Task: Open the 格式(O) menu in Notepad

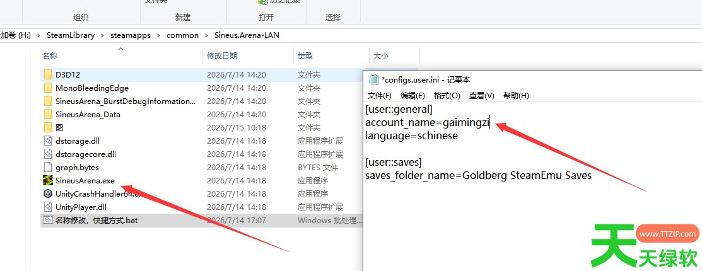Action: pyautogui.click(x=447, y=95)
